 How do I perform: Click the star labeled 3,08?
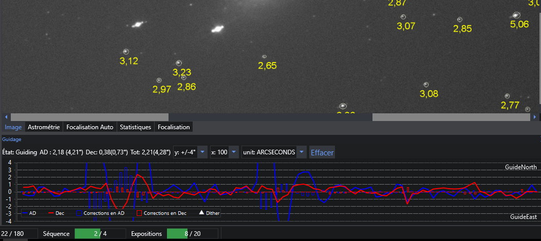click(426, 85)
